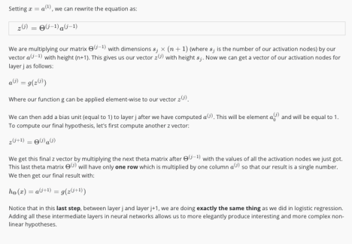The height and width of the screenshot is (244, 352).
Task: Click the bold text 'one row'
Action: (126, 167)
